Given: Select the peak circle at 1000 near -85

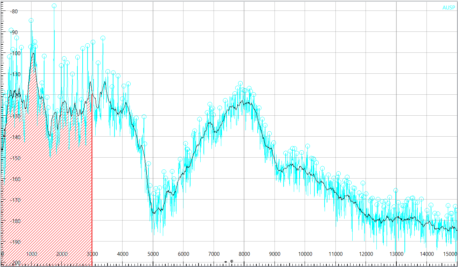Looking at the screenshot, I should click(x=31, y=20).
